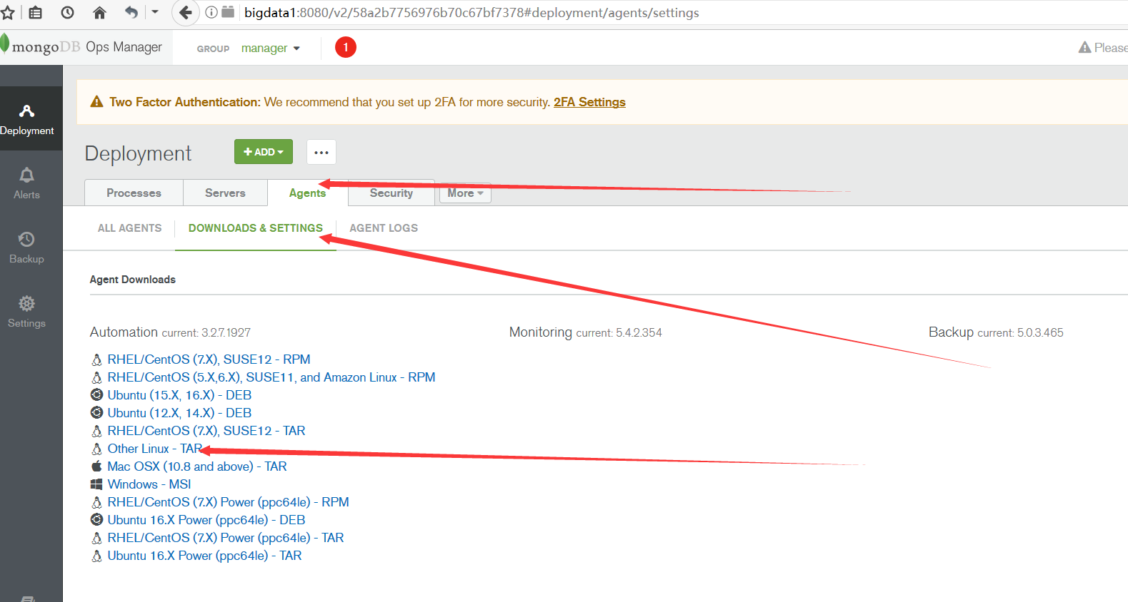
Task: Download RHEL/CentOS (7.X), SUSE12 - RPM agent
Action: coord(209,359)
